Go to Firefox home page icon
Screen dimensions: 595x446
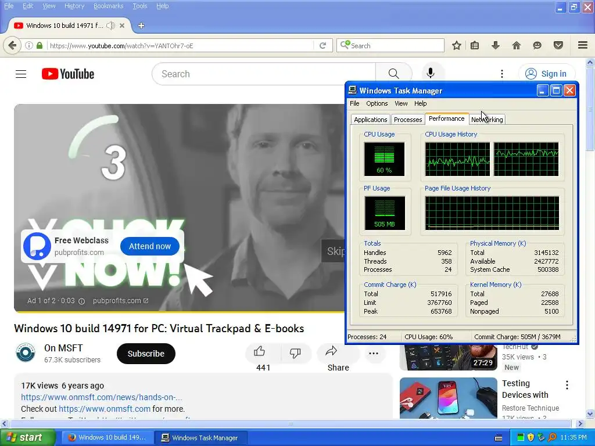[517, 45]
